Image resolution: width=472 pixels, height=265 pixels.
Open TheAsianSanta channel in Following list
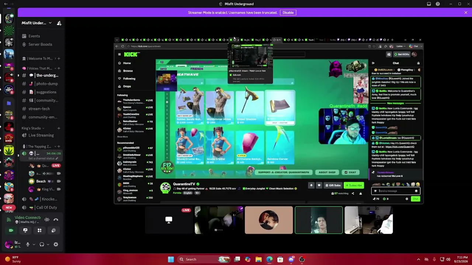(x=135, y=101)
